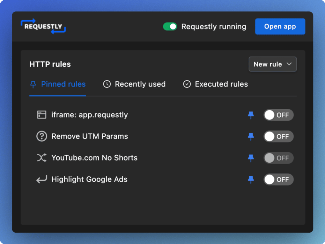Switch on Highlight Google Ads rule
325x244 pixels.
[278, 180]
